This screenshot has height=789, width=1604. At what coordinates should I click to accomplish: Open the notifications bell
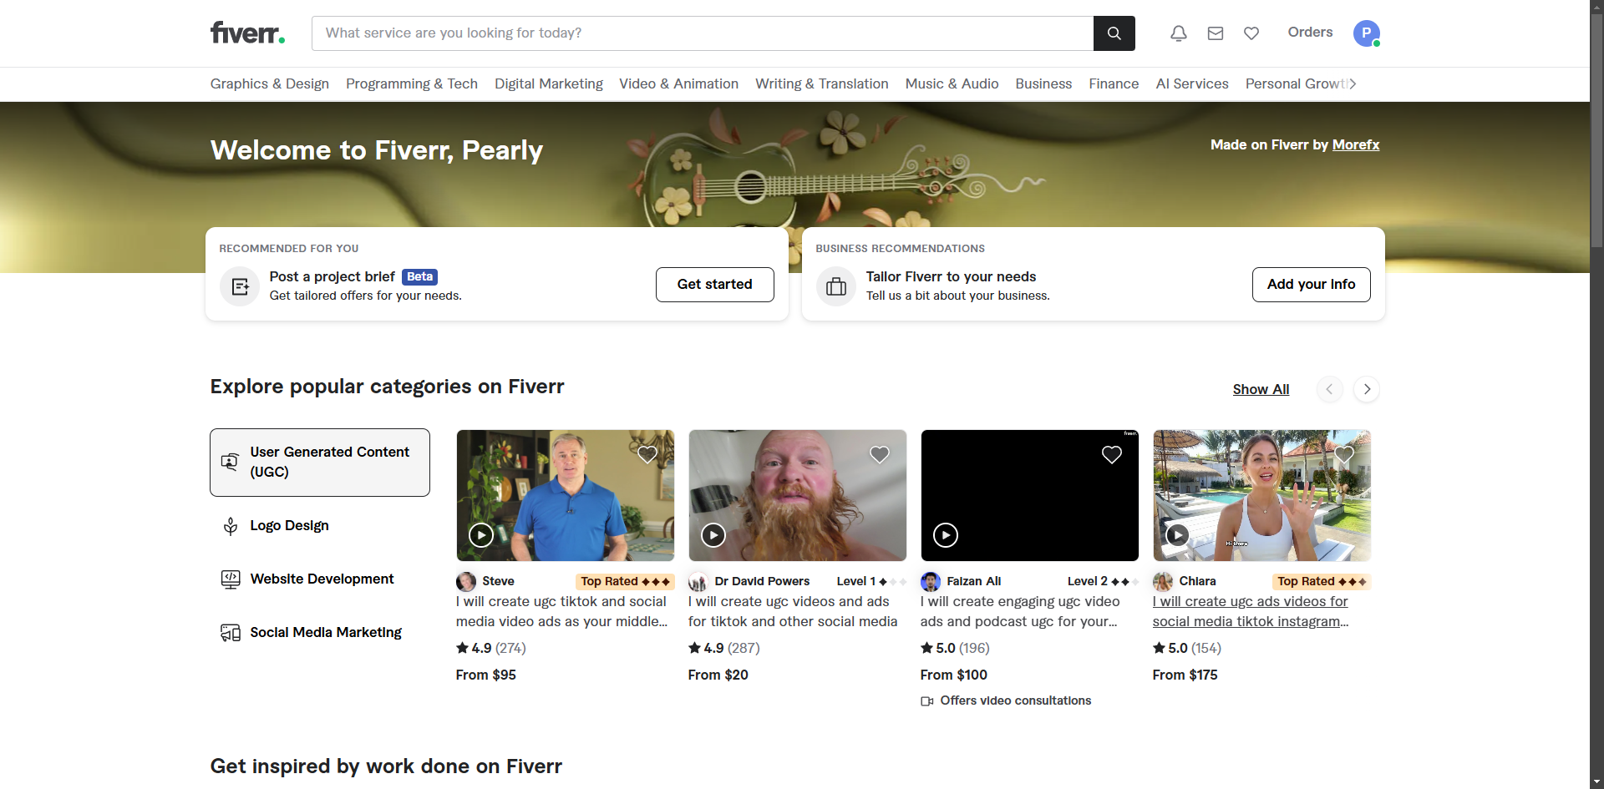click(x=1178, y=33)
